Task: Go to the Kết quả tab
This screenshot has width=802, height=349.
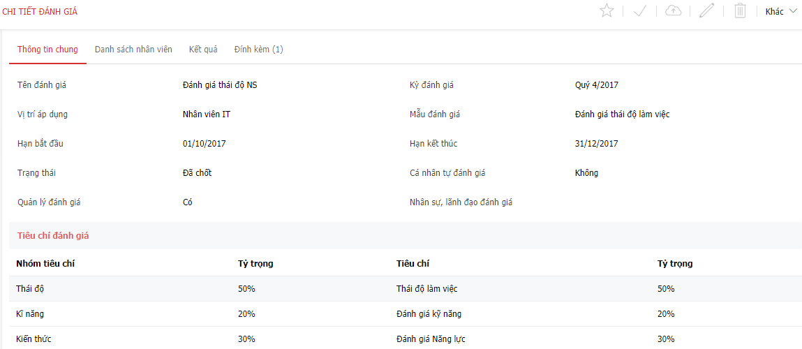Action: coord(203,50)
